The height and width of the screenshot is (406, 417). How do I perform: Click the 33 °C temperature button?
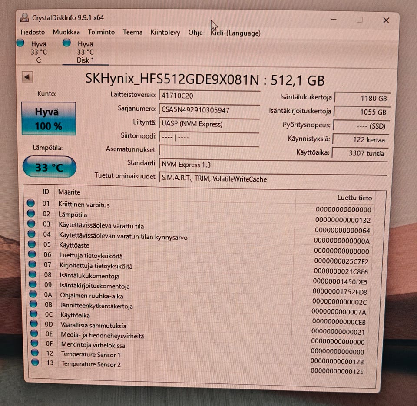(x=49, y=167)
